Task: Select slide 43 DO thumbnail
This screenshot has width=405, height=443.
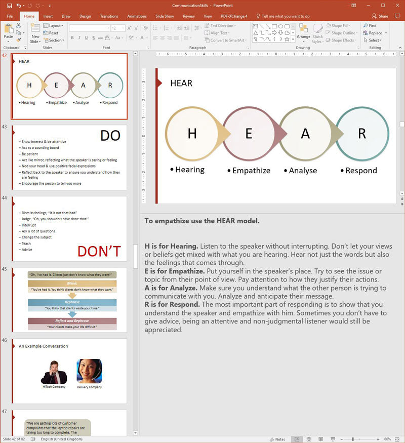Action: tap(69, 157)
